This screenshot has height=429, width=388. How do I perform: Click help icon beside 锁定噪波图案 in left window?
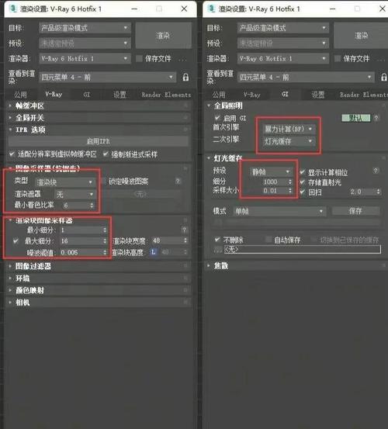(178, 181)
